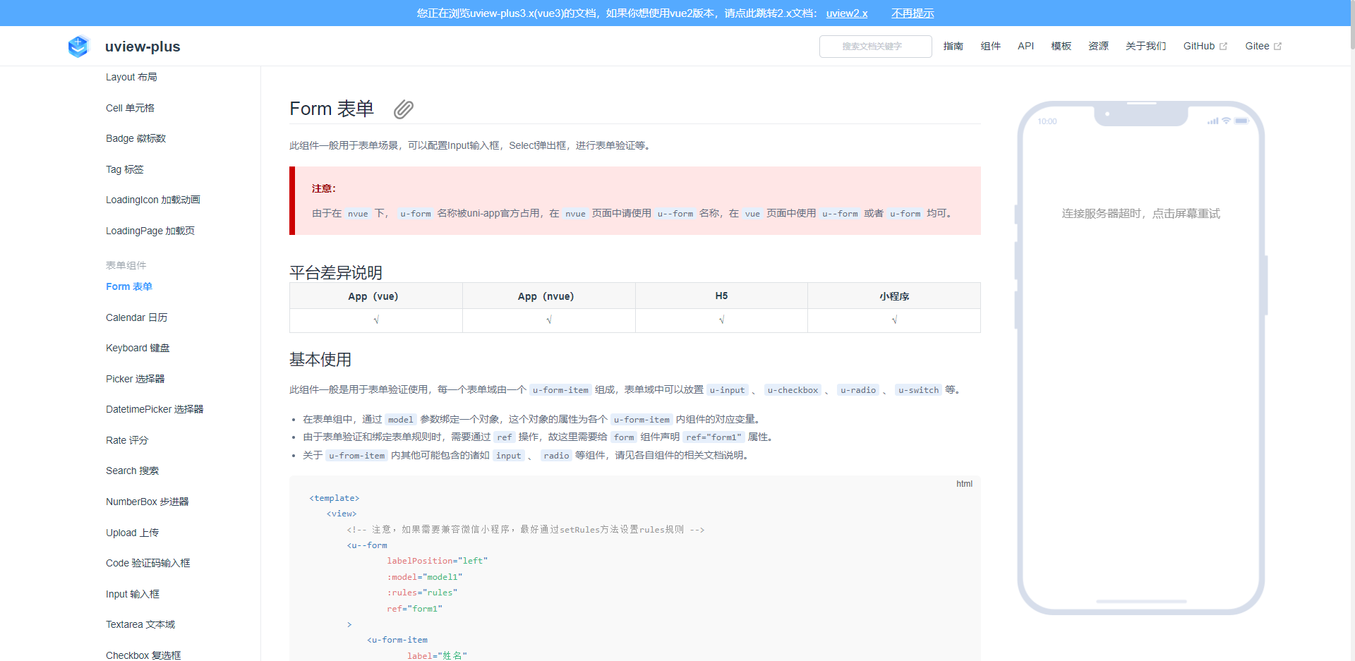Open the 关于我们 navigation item
Image resolution: width=1355 pixels, height=661 pixels.
(x=1145, y=46)
